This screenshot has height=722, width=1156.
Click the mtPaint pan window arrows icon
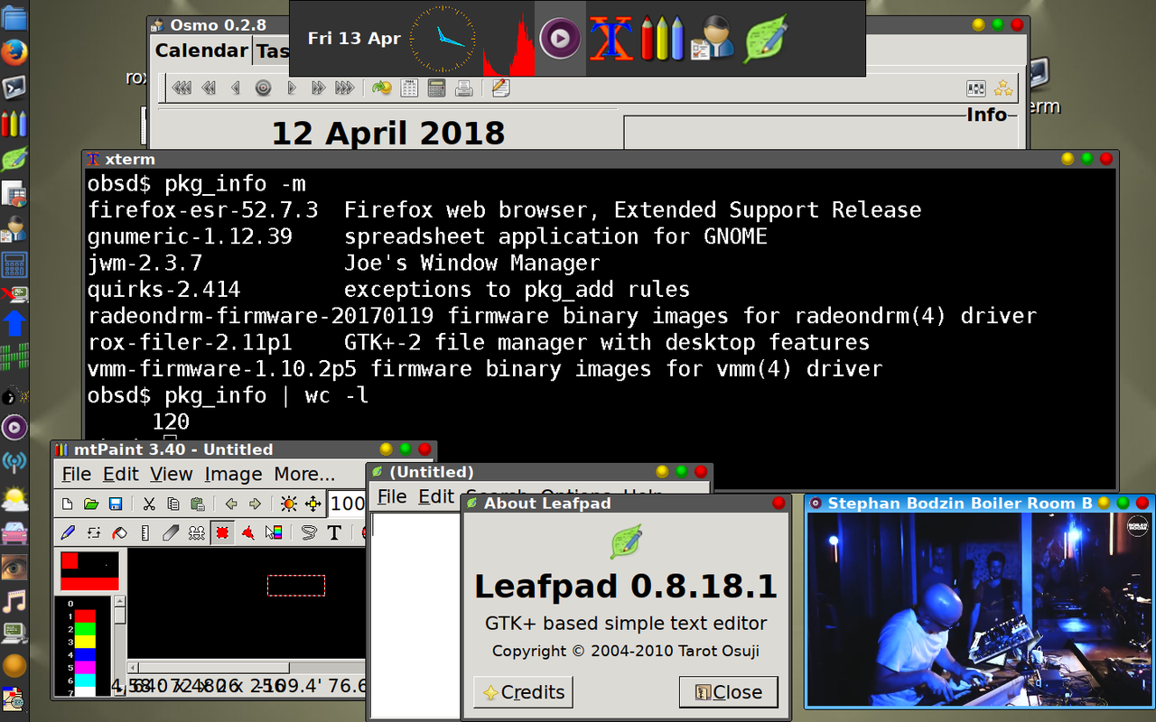(x=312, y=504)
